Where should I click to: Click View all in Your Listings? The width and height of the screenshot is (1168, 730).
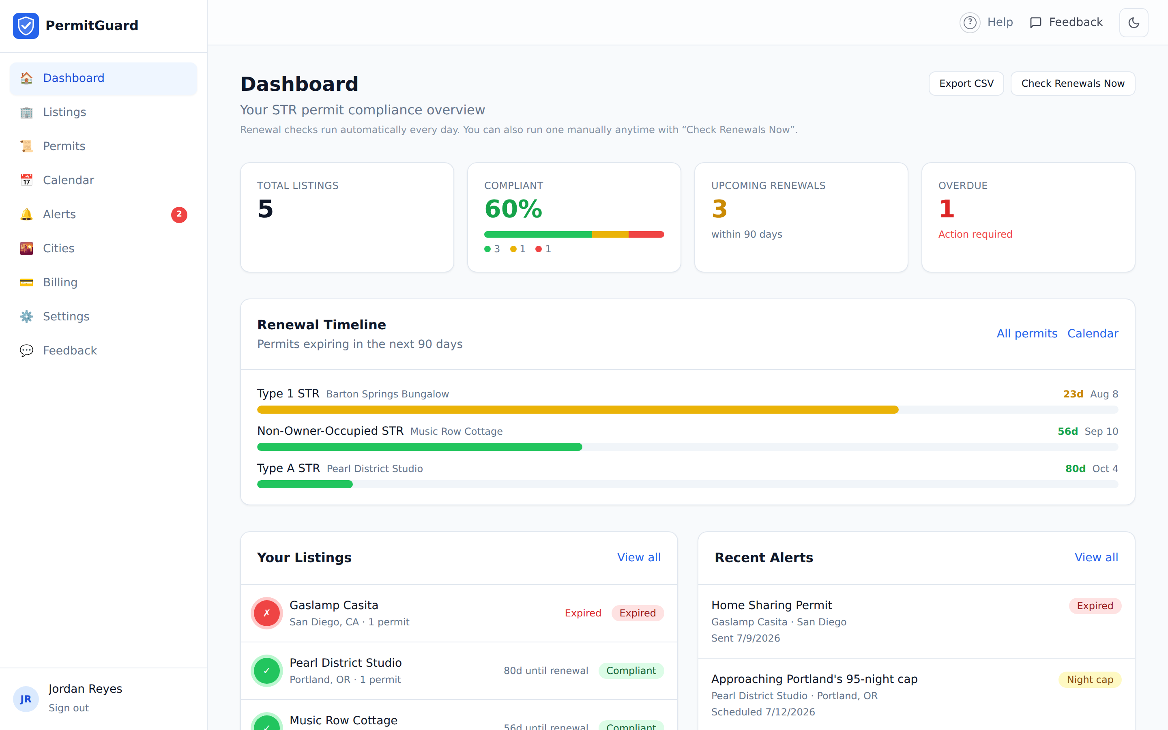pos(638,558)
